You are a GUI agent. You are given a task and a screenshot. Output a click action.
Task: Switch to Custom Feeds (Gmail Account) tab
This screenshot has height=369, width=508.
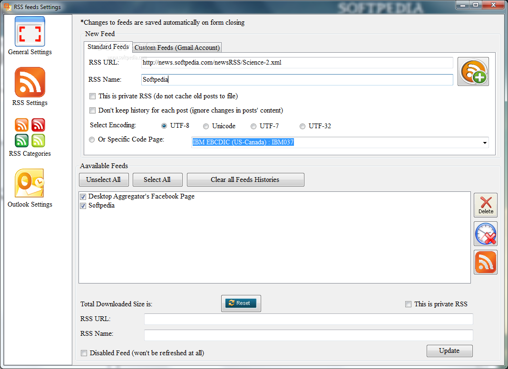pyautogui.click(x=177, y=47)
